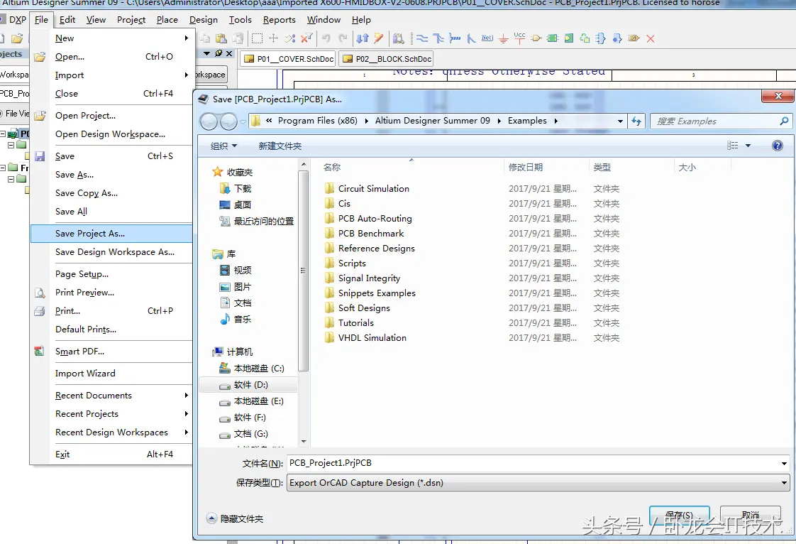Click the Up/Down Hierarchy arrows icon
The height and width of the screenshot is (544, 796).
[363, 38]
